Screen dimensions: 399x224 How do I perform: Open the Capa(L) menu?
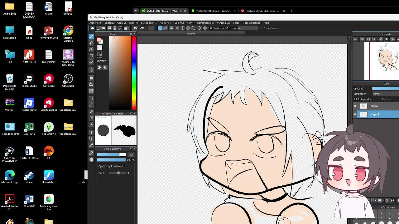tap(121, 23)
